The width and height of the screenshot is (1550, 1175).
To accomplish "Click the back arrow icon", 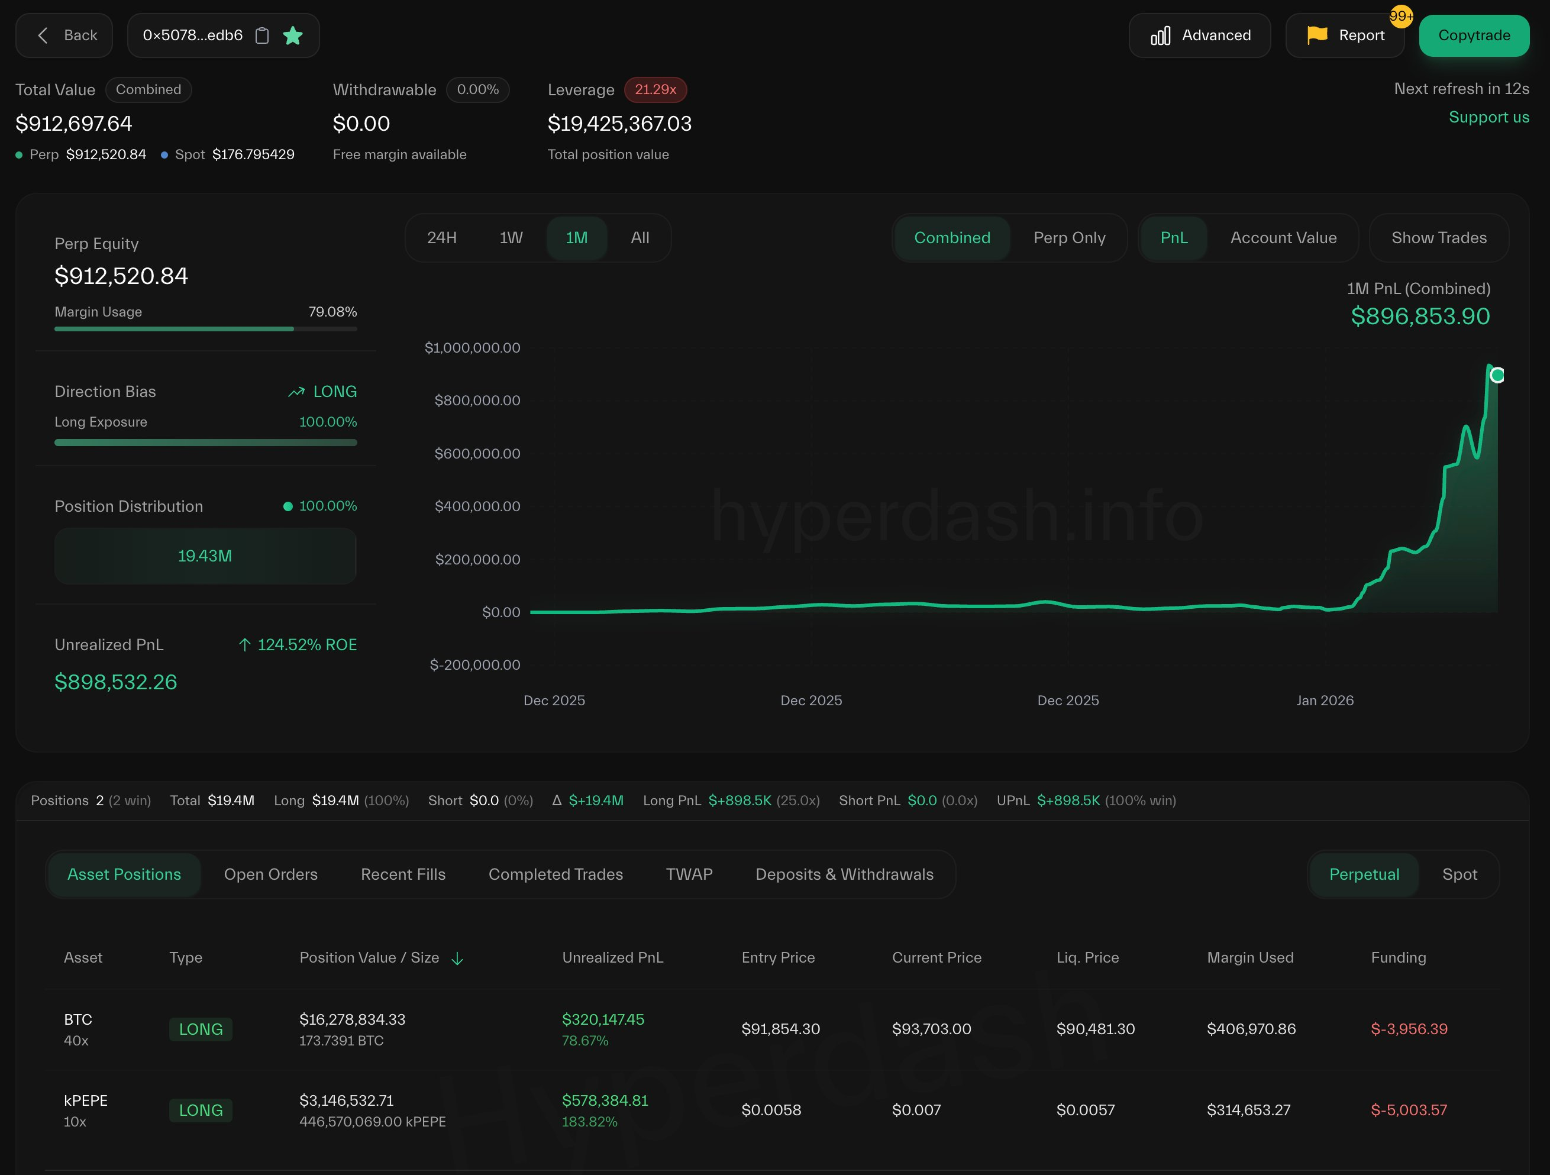I will pos(43,35).
